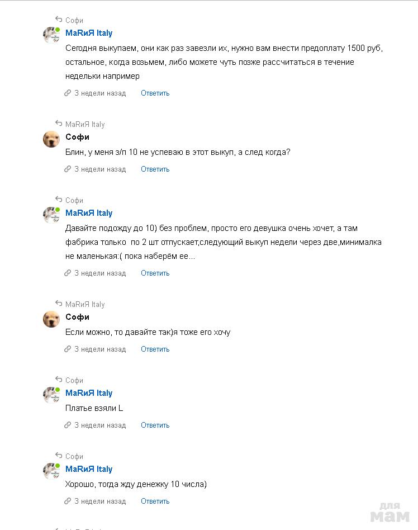Click МаRиЯ Italy avatar beside "Сегодня выкупаем" comment
The image size is (418, 530).
(51, 35)
